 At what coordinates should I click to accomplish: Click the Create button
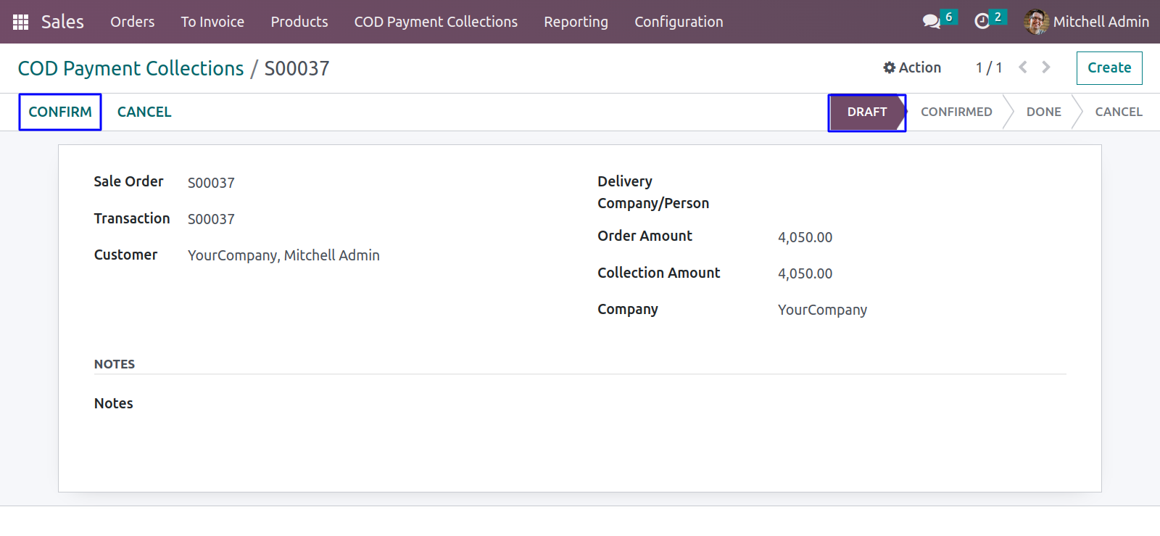(x=1109, y=67)
